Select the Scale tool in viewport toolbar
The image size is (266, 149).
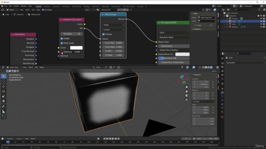click(4, 96)
